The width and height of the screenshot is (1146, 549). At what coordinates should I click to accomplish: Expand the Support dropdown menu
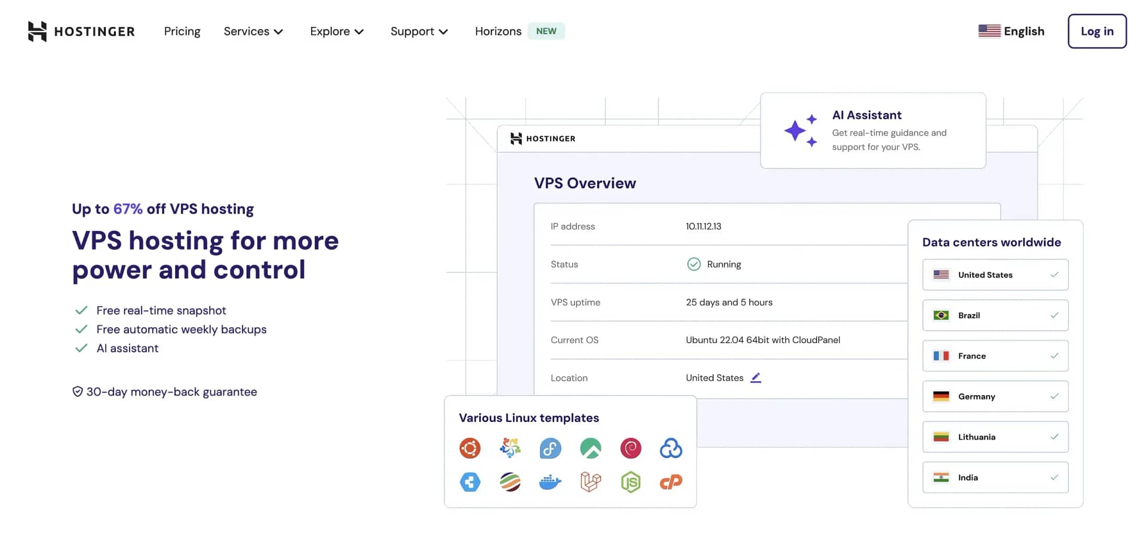coord(419,31)
